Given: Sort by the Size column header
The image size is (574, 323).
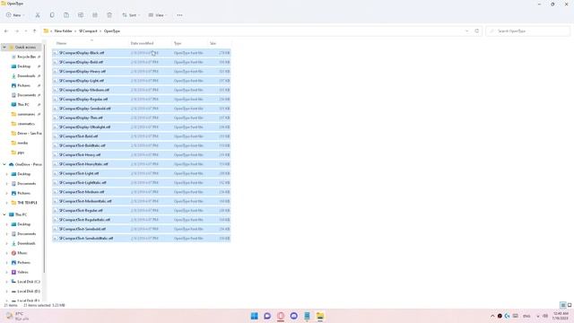Looking at the screenshot, I should click(x=220, y=43).
